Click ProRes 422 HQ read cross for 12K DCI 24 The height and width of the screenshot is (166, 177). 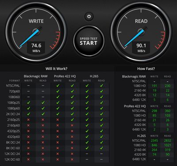pyautogui.click(x=72, y=154)
